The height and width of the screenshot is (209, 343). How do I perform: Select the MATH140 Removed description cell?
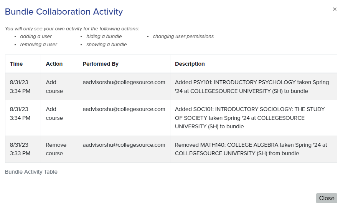(254, 149)
